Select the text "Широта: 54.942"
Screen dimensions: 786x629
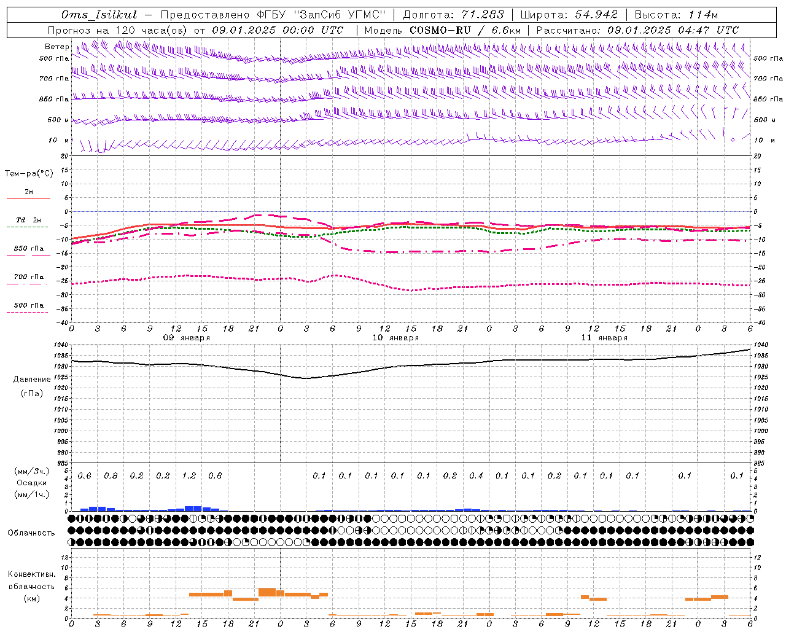coord(569,15)
